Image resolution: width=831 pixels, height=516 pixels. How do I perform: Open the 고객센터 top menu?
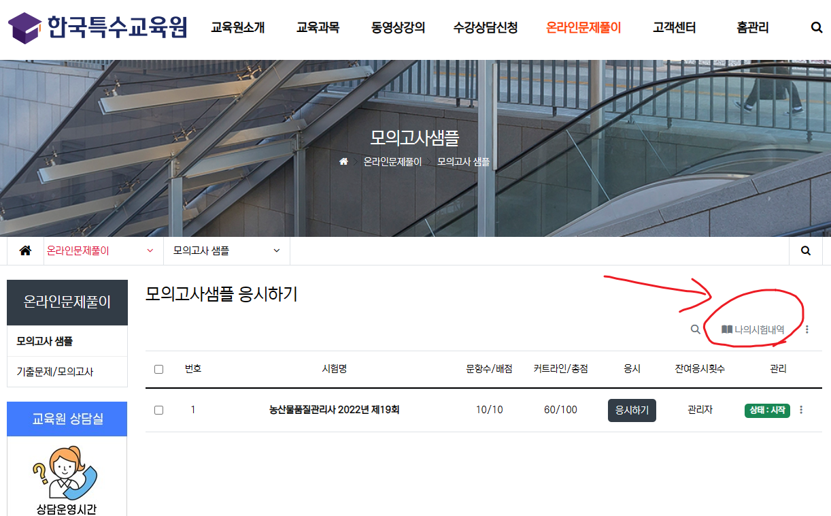tap(674, 28)
